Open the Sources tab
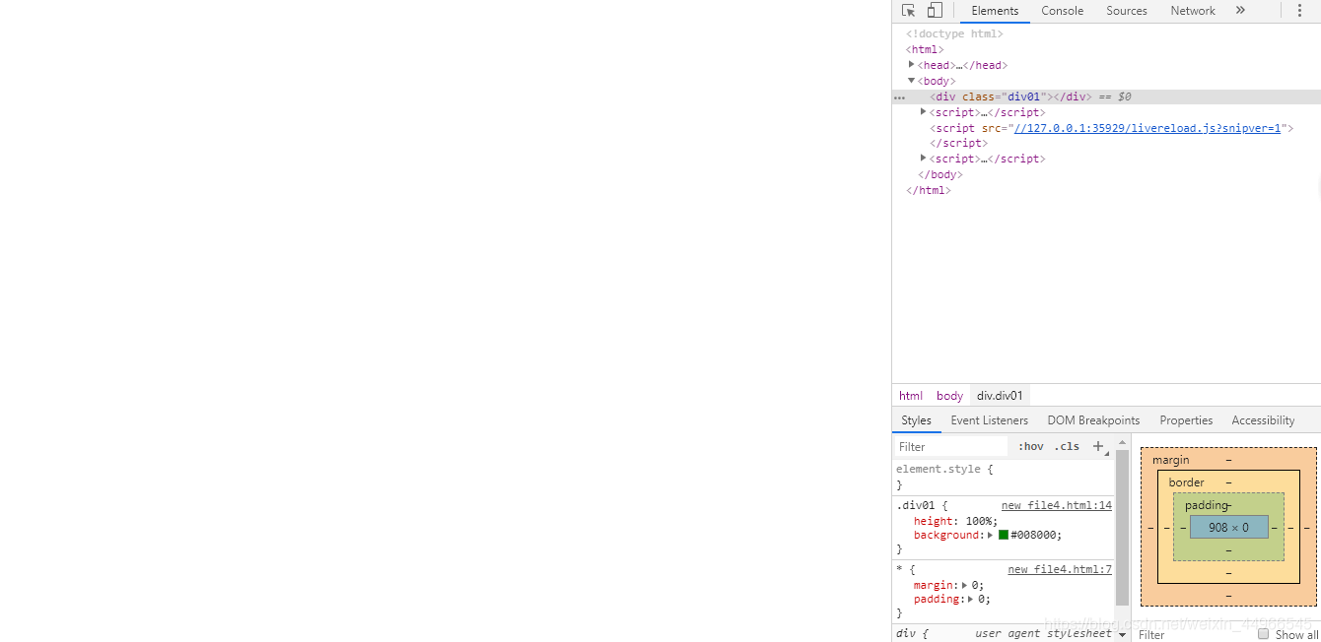1321x642 pixels. (x=1127, y=11)
